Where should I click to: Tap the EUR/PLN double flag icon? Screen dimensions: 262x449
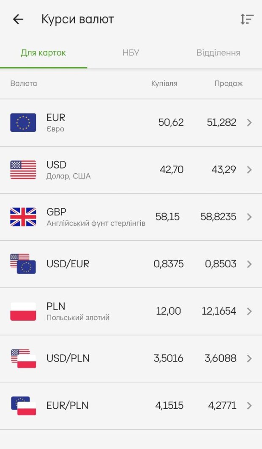click(23, 406)
